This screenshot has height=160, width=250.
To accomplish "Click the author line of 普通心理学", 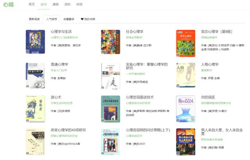I will coord(58,78).
